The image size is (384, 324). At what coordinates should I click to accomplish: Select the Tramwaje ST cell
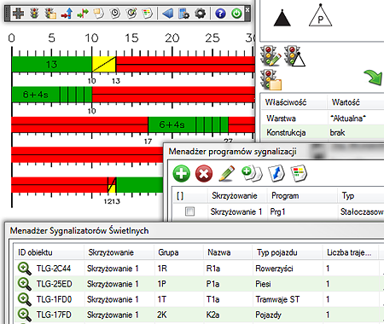click(x=288, y=299)
